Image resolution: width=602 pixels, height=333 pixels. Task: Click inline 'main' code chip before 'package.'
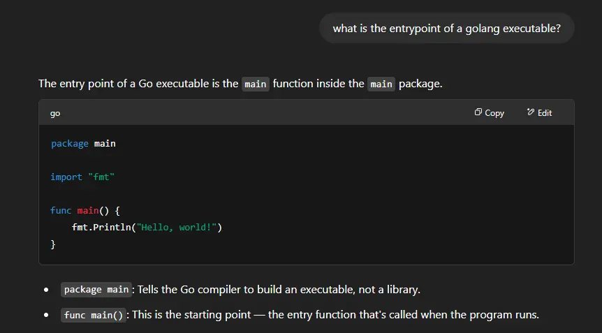point(381,84)
